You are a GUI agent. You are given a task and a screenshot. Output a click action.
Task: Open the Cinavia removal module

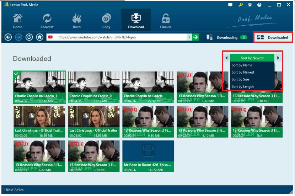pyautogui.click(x=165, y=21)
